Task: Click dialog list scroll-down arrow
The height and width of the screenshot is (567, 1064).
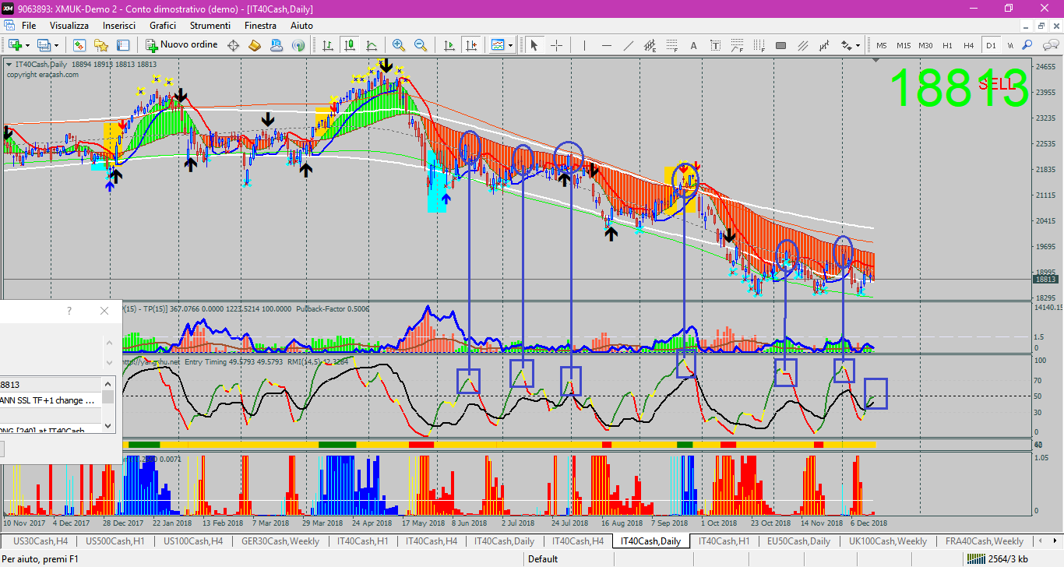Action: (x=108, y=426)
